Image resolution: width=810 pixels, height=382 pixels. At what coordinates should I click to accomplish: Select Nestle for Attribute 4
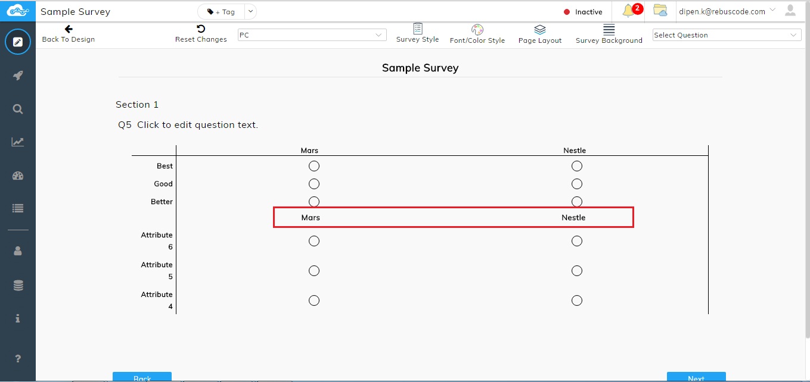point(576,300)
